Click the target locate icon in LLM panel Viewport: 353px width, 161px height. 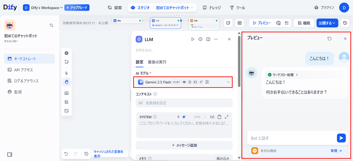201,39
